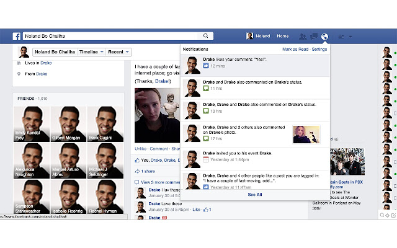
Task: Click the Drake link after 'Lives in'
Action: [x=46, y=63]
